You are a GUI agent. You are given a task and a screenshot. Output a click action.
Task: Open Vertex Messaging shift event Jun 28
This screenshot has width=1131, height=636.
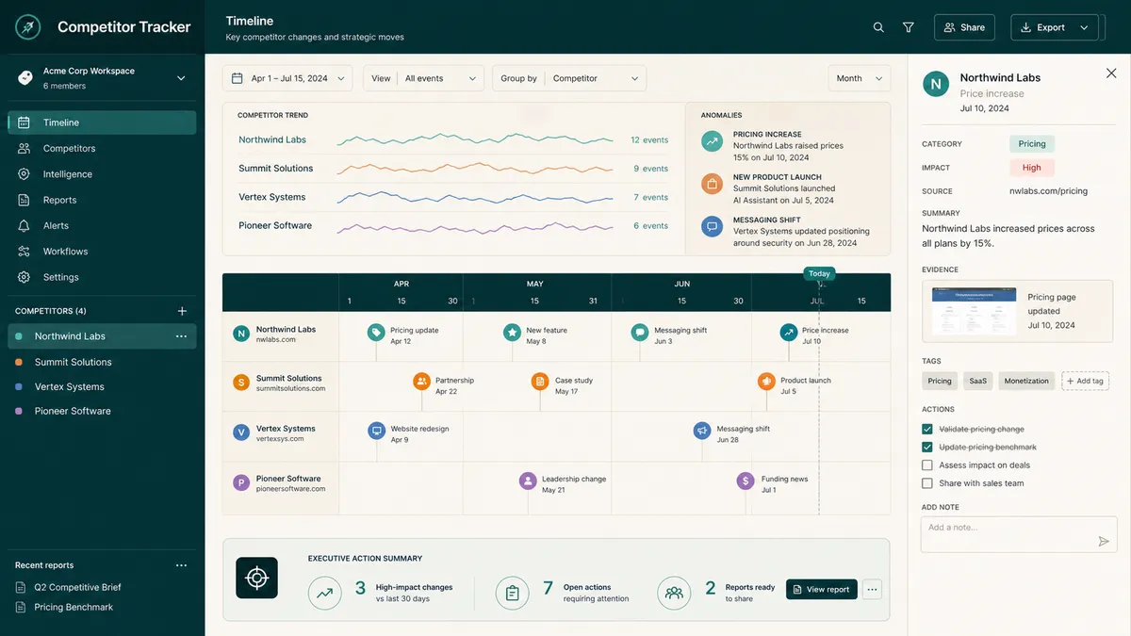702,431
